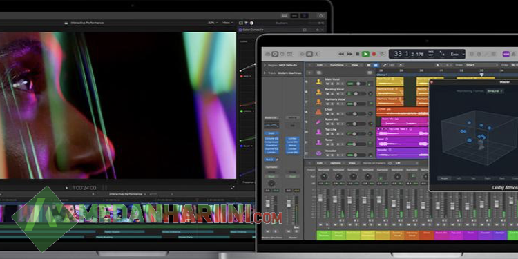The height and width of the screenshot is (259, 518).
Task: Select the Angle tab in Dolby Atmos window
Action: coord(444,178)
